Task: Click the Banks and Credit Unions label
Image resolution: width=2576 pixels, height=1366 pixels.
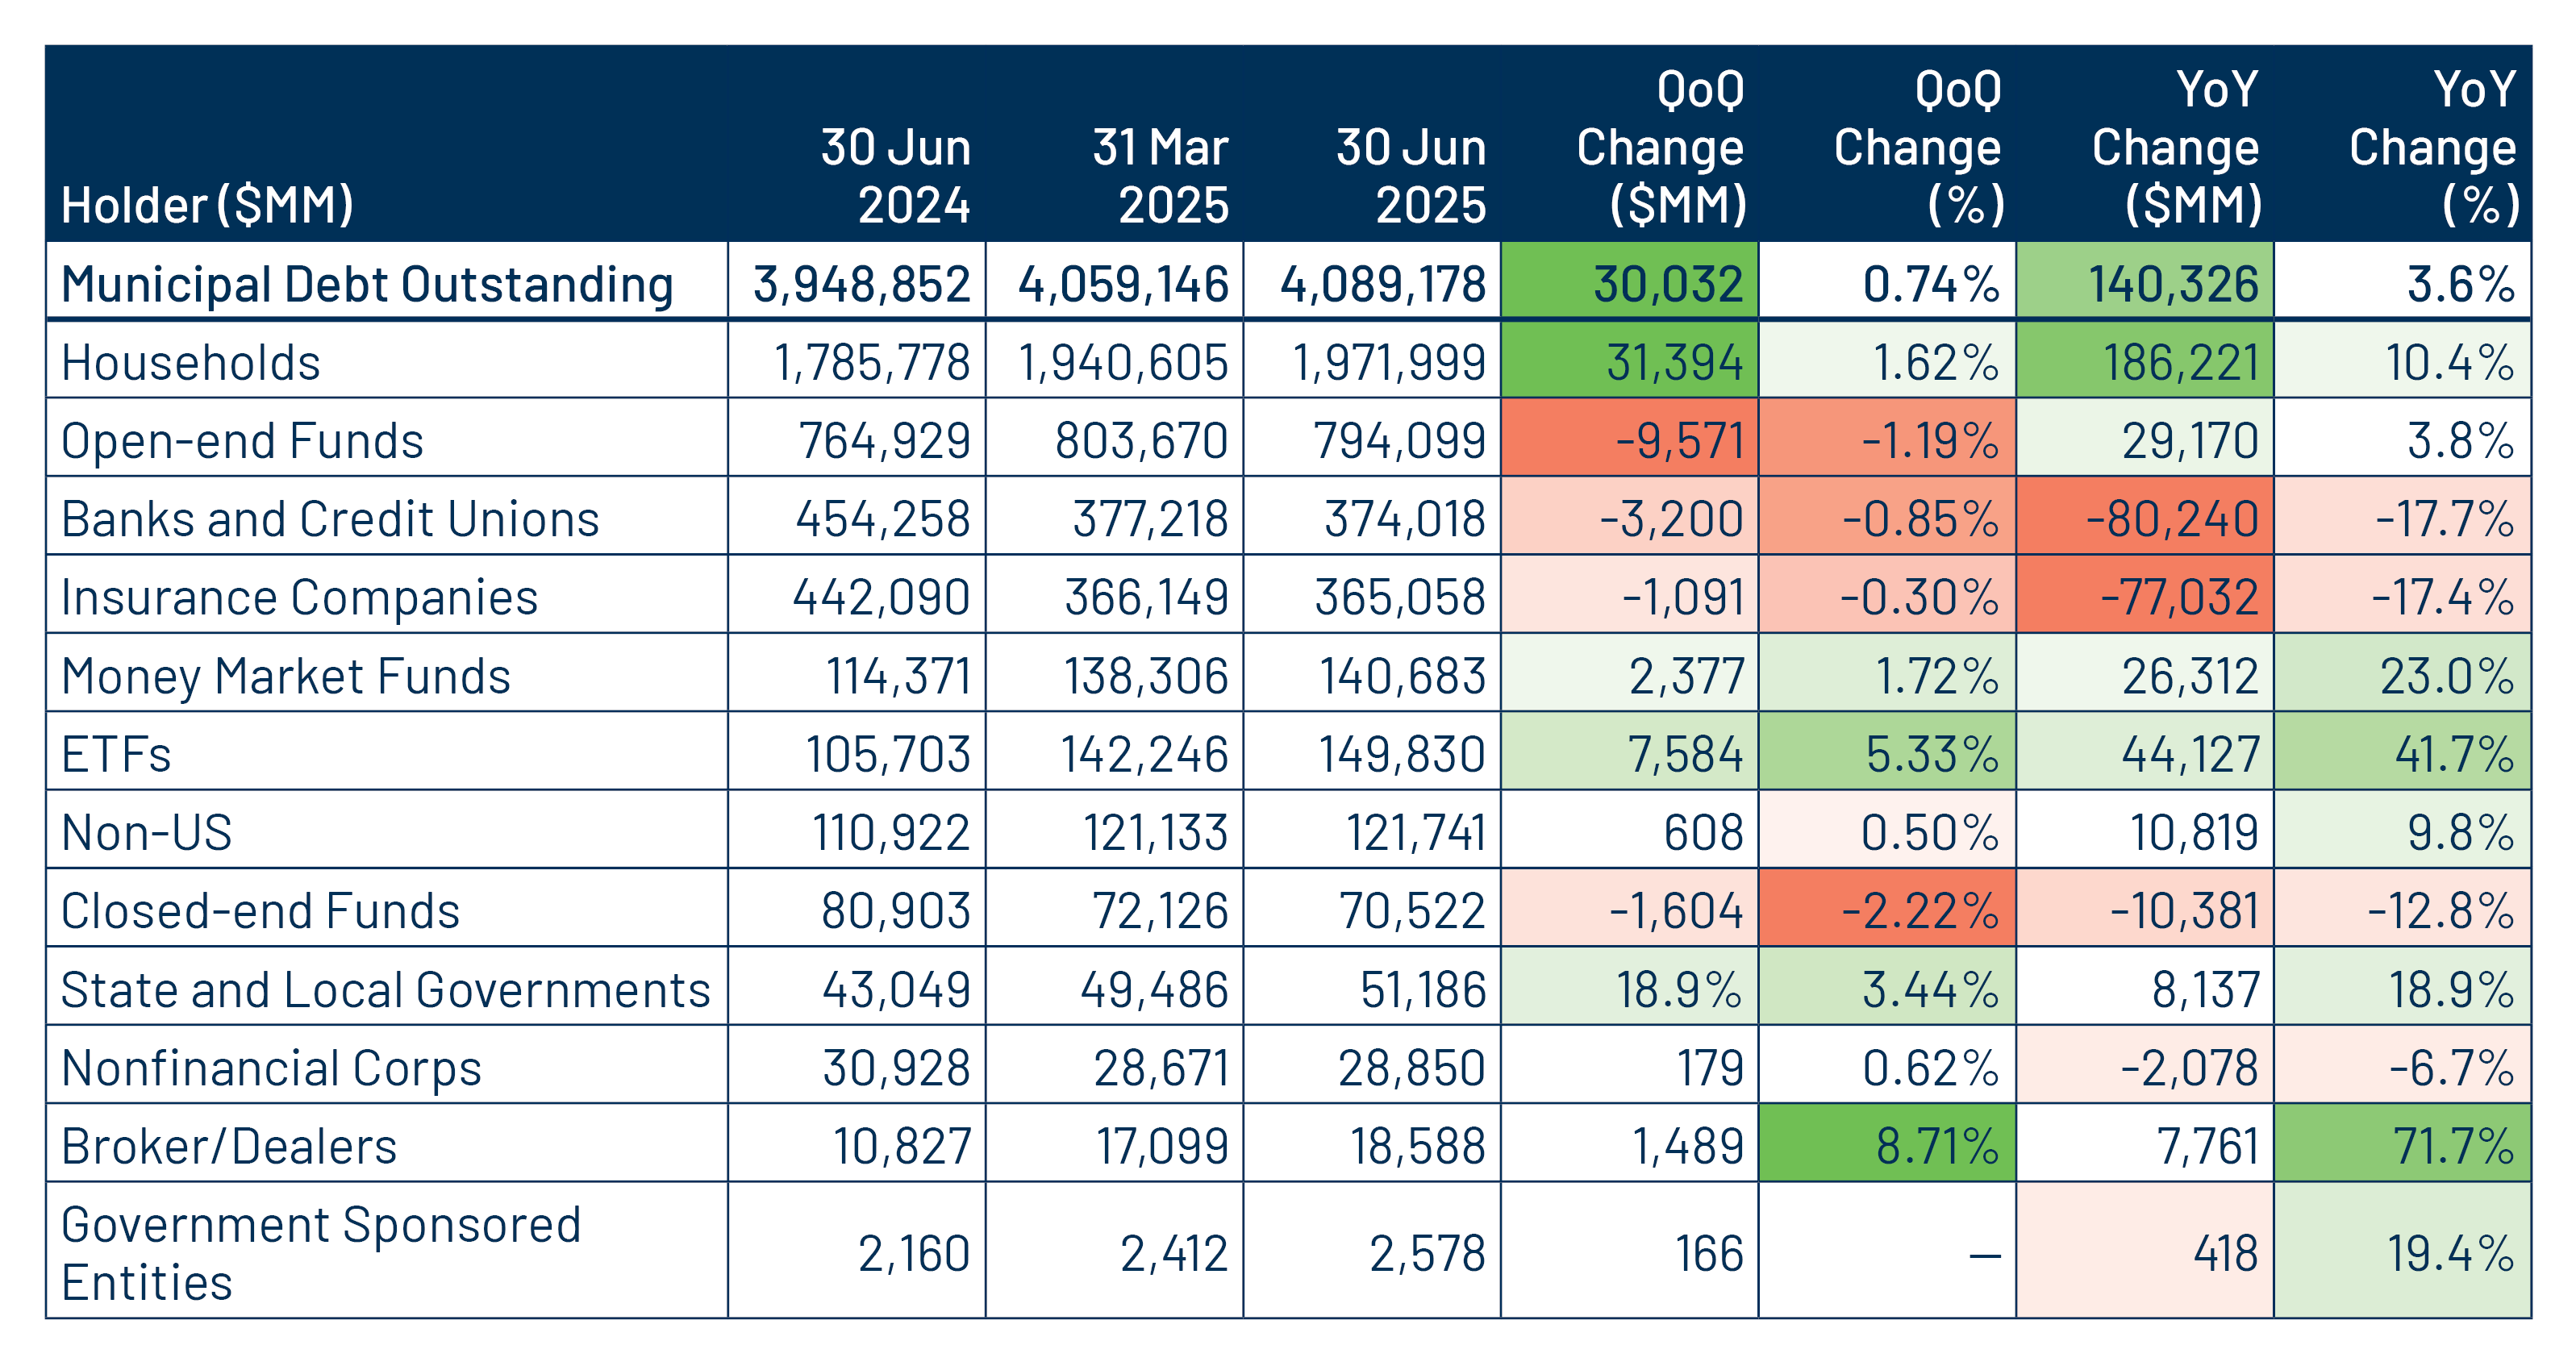Action: [x=330, y=519]
